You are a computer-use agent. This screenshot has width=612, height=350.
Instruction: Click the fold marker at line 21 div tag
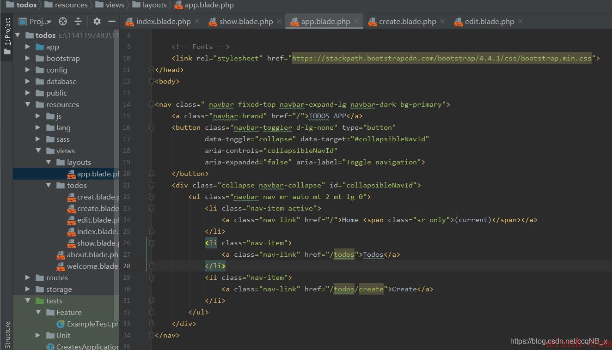click(151, 185)
